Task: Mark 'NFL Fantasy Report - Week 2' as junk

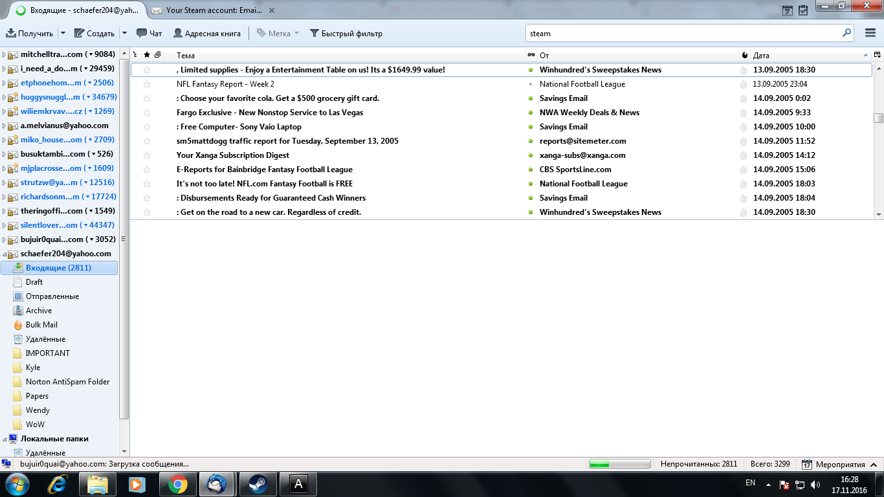Action: click(x=744, y=84)
